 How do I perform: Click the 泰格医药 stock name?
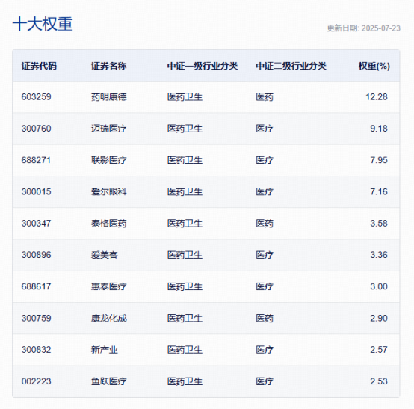point(109,224)
